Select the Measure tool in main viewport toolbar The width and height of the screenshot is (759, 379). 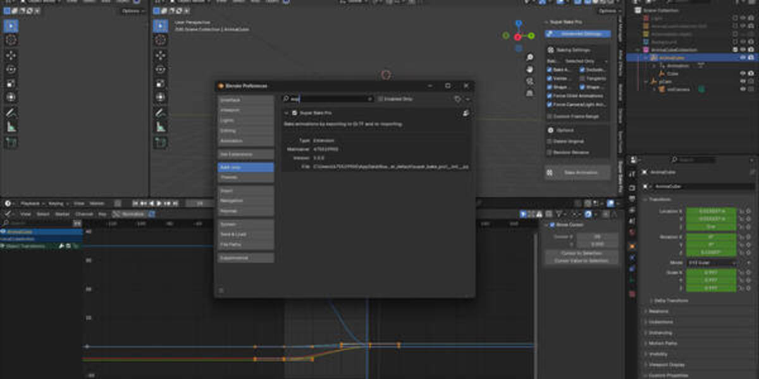coord(161,127)
